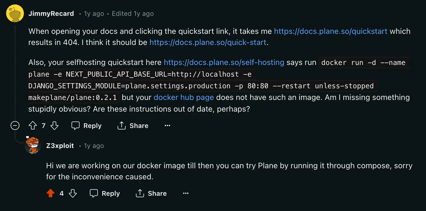
Task: Collapse JimmyRecard's comment thread
Action: click(x=15, y=125)
